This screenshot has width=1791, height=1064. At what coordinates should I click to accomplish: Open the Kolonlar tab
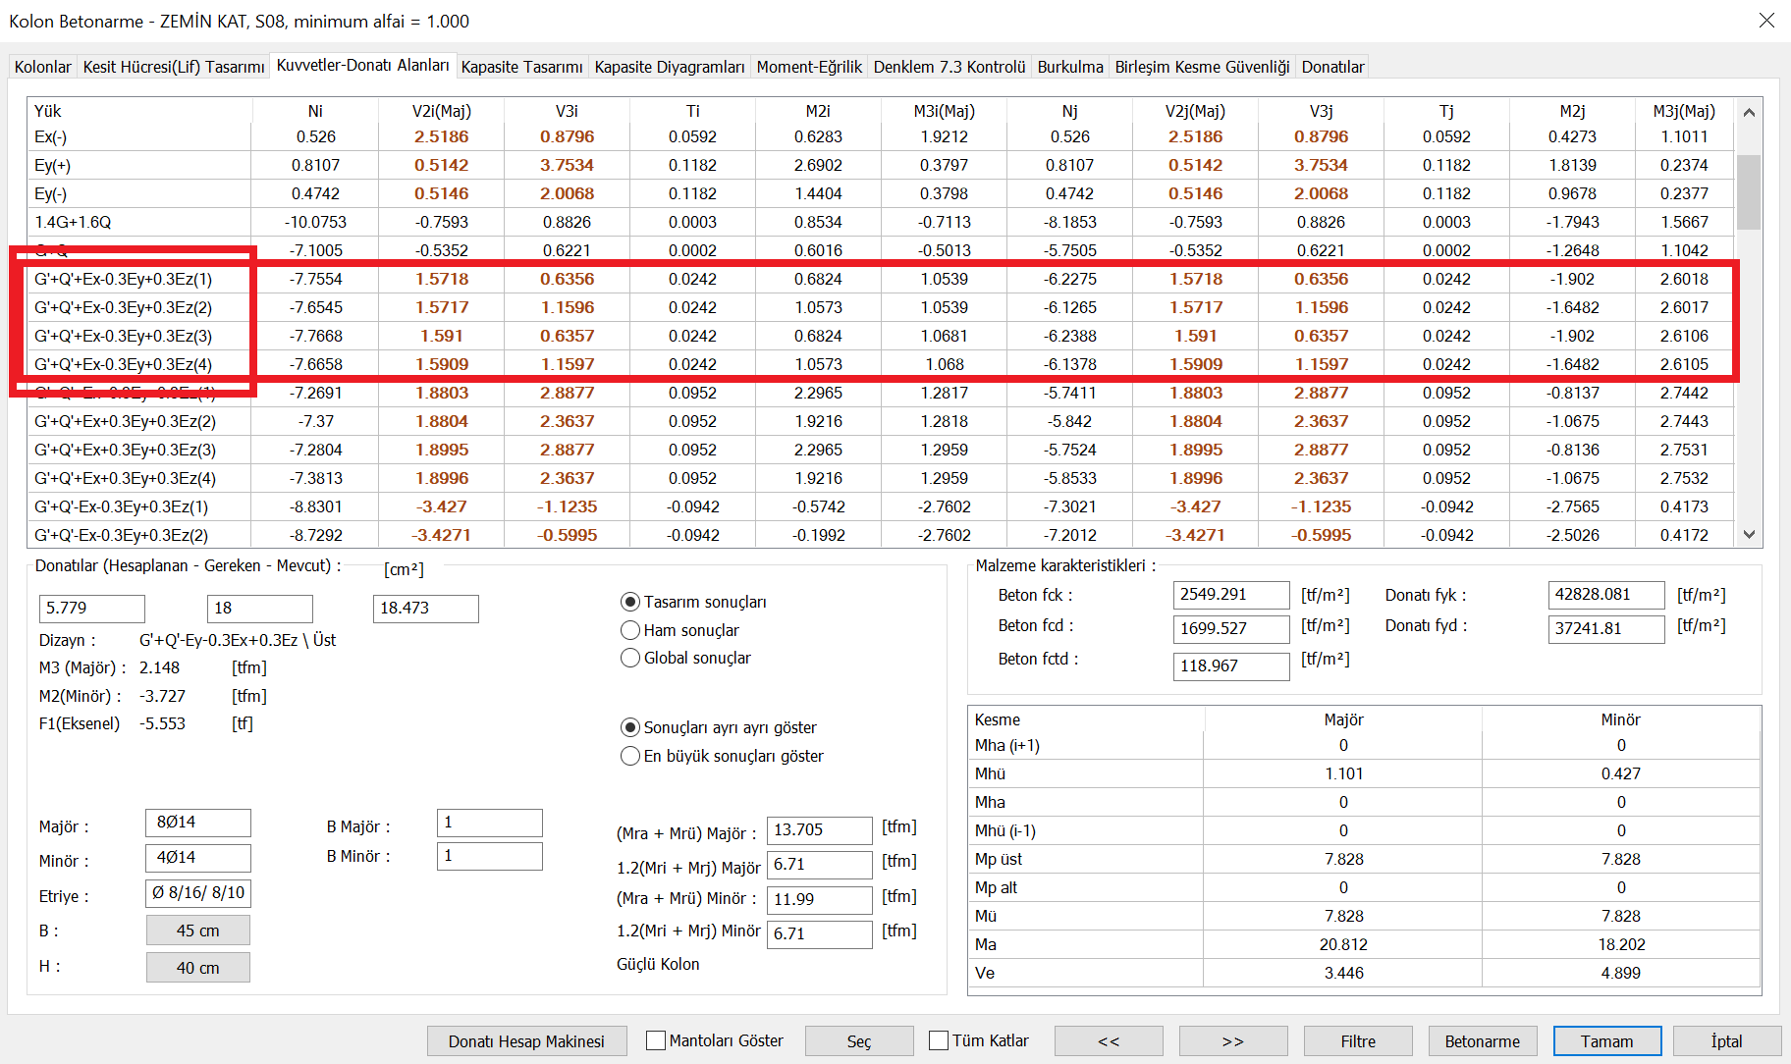click(42, 67)
